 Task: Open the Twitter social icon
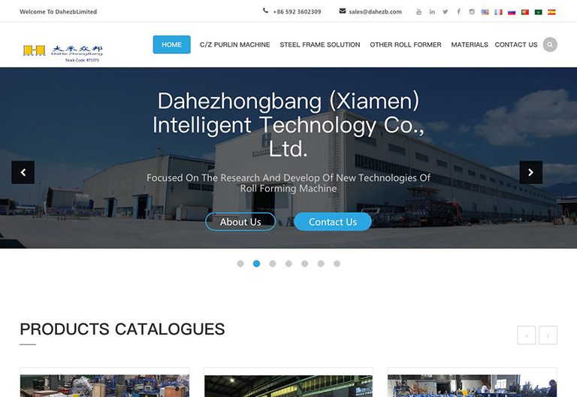446,12
